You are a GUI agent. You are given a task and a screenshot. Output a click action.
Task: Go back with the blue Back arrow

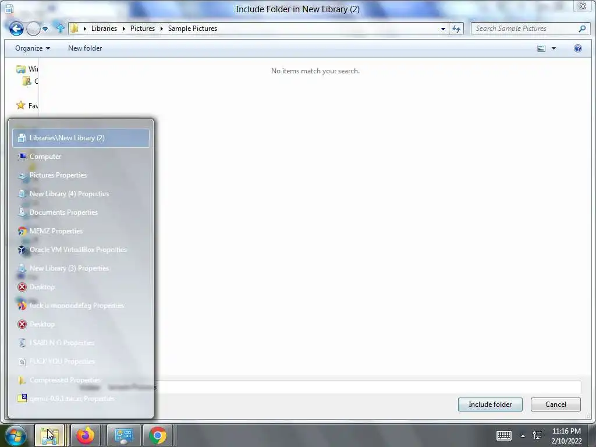[x=16, y=29]
